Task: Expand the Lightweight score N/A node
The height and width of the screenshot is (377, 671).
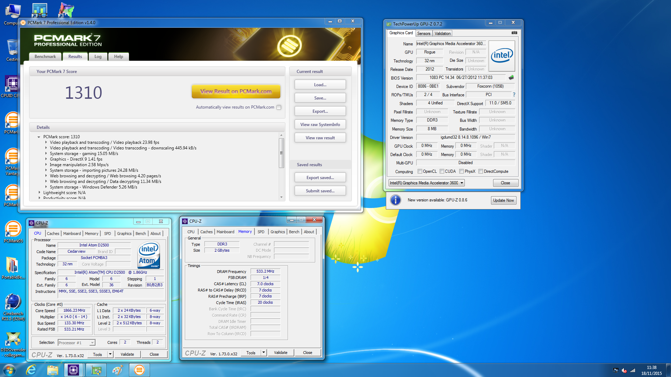Action: point(39,193)
